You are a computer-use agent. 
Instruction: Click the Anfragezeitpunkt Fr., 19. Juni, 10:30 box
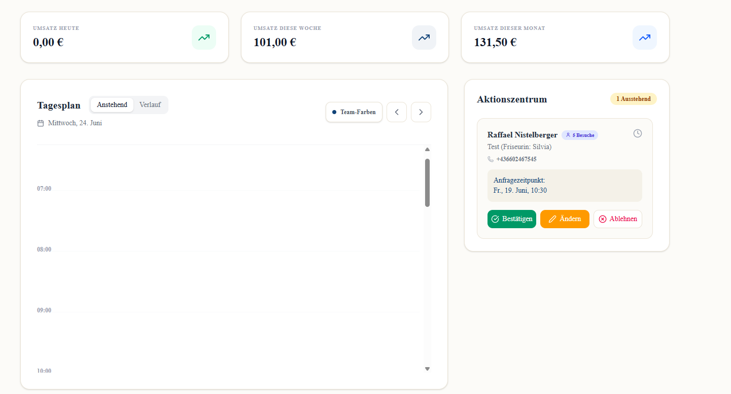click(x=565, y=186)
